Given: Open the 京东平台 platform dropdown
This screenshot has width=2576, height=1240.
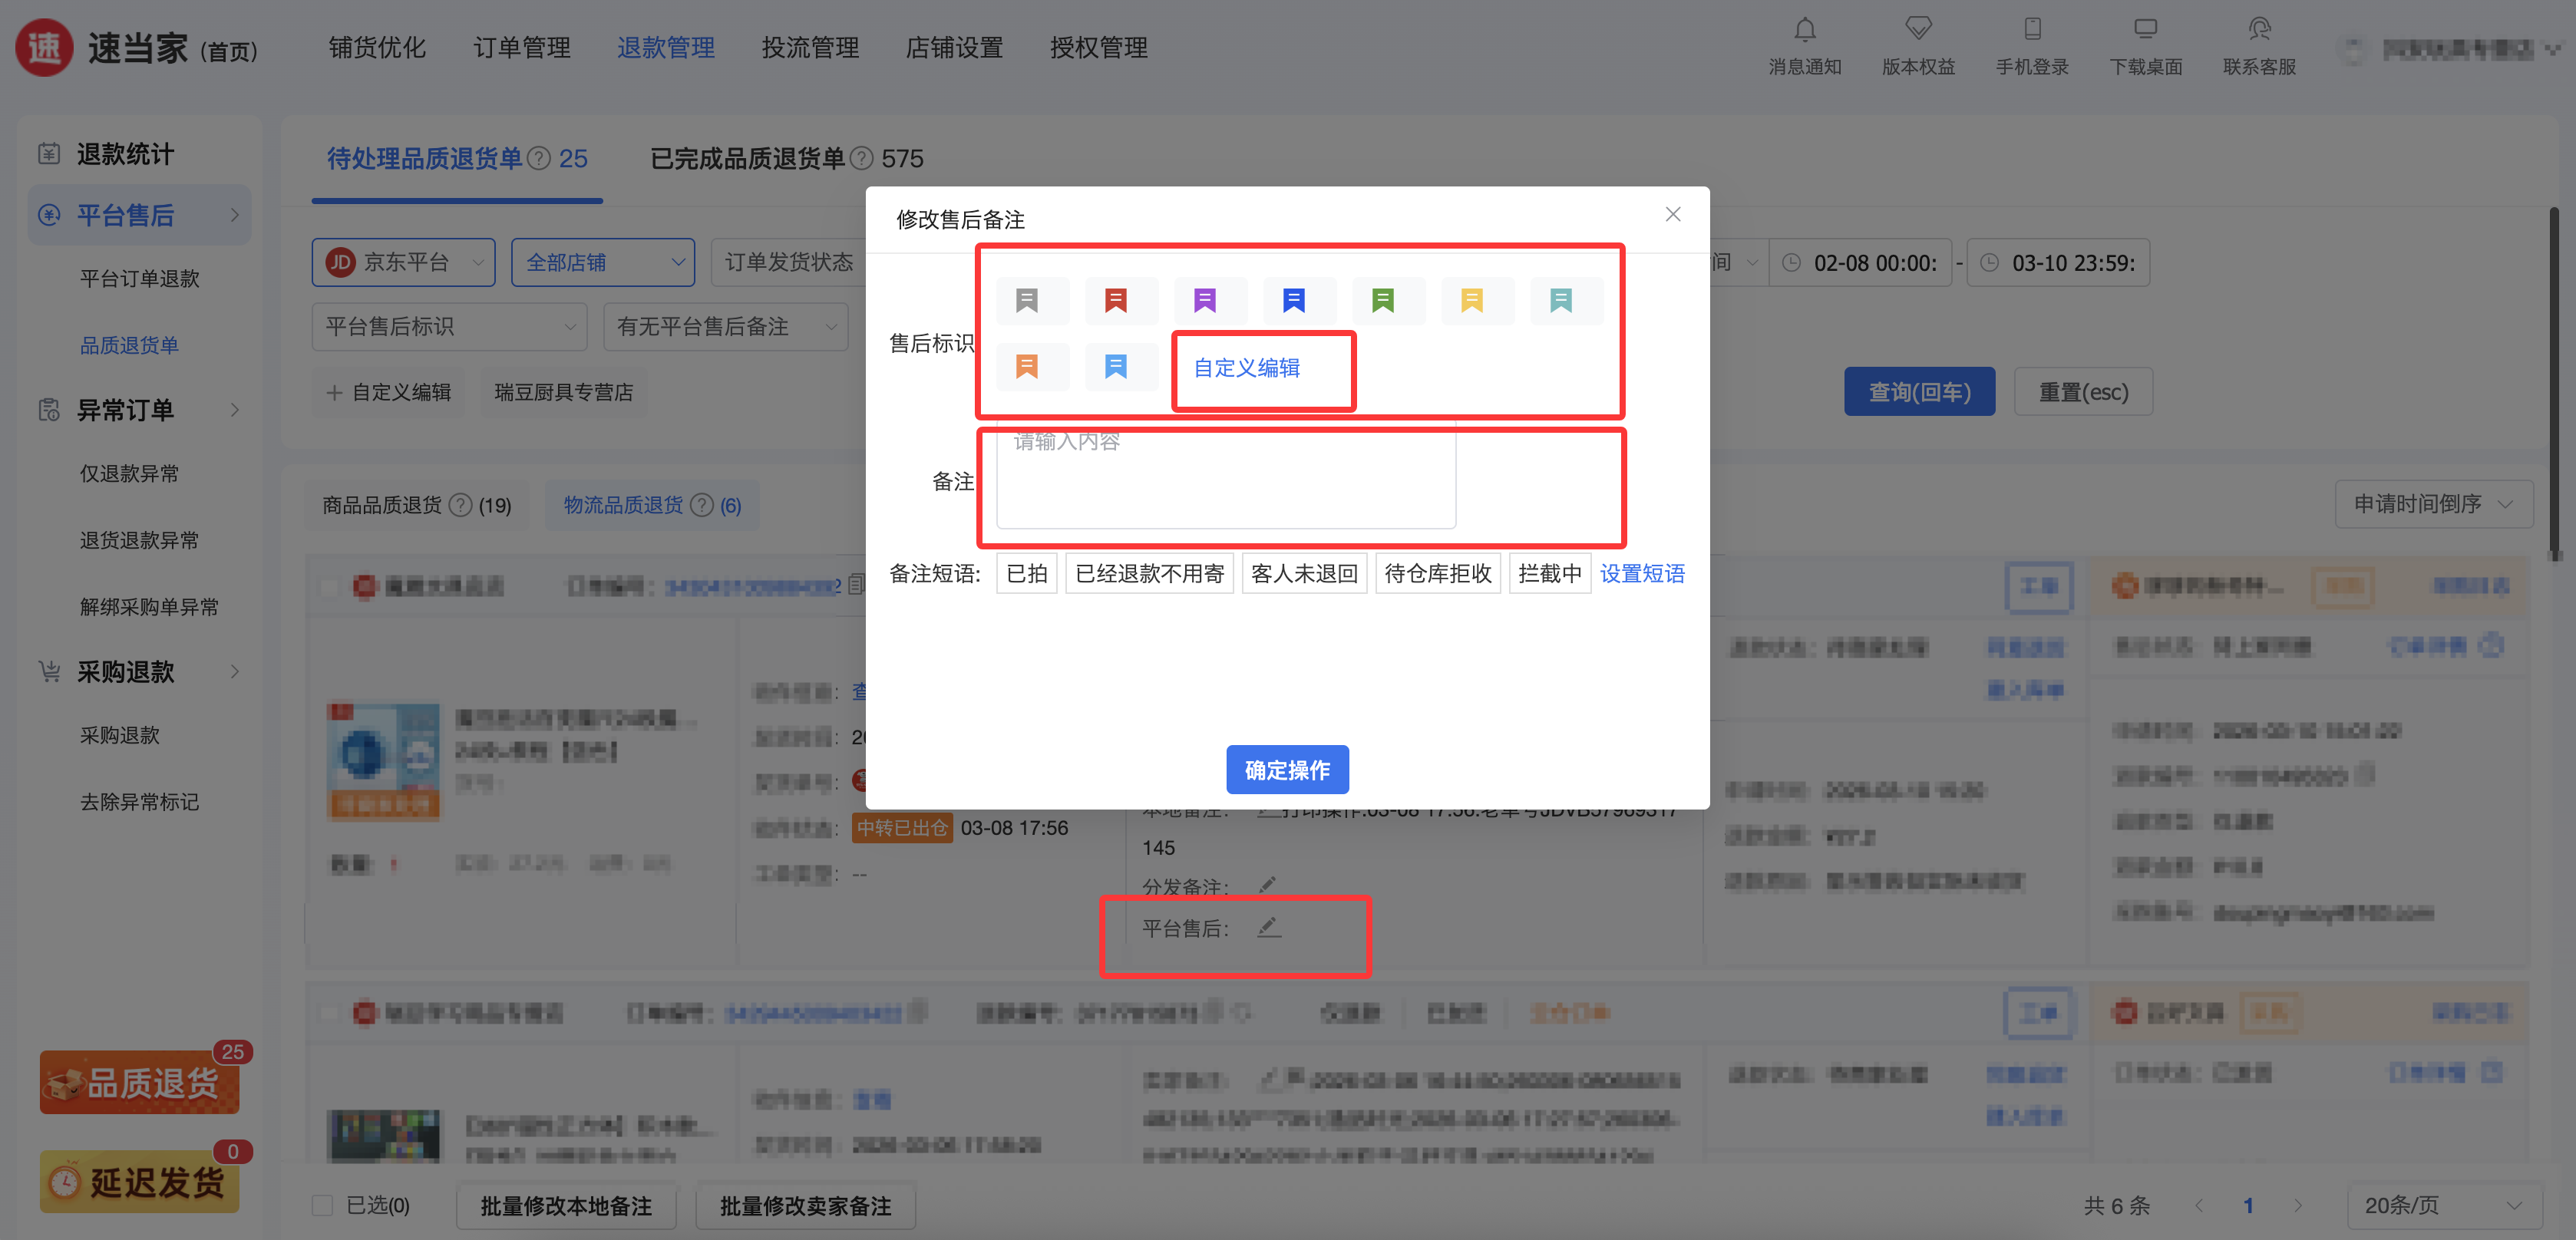Looking at the screenshot, I should tap(404, 263).
